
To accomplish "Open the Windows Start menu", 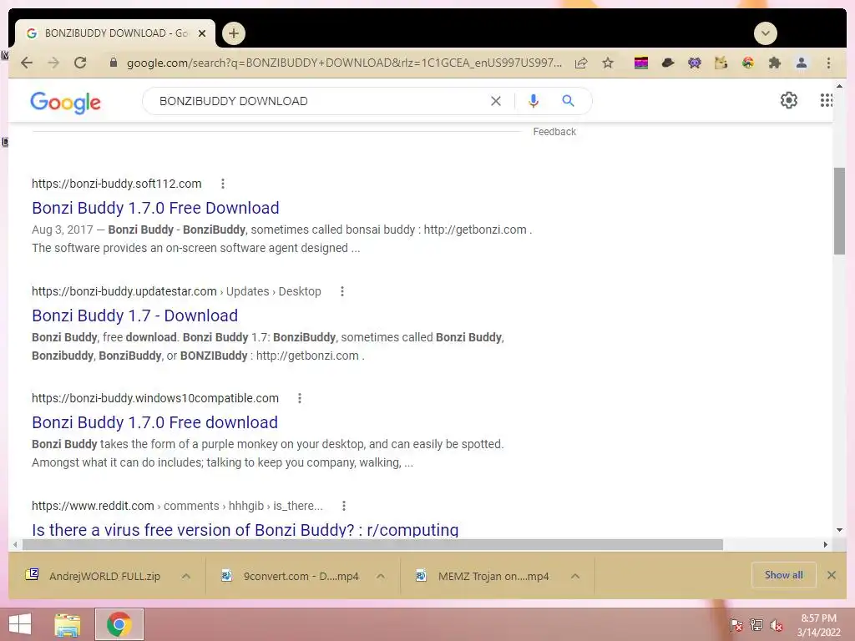I will point(20,624).
